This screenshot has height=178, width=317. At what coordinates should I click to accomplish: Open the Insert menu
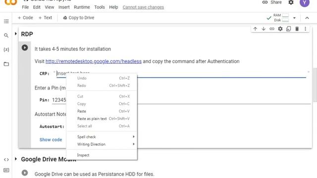point(64,7)
